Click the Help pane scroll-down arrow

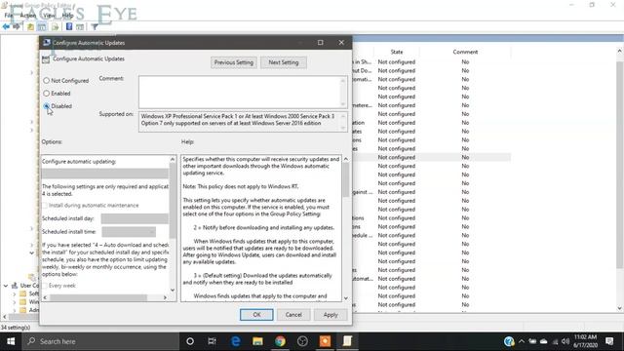click(x=345, y=298)
